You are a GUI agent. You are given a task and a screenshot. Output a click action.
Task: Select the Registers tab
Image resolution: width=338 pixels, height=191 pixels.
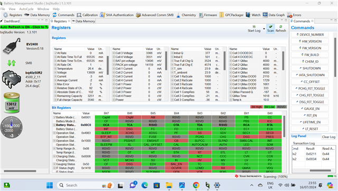[60, 21]
